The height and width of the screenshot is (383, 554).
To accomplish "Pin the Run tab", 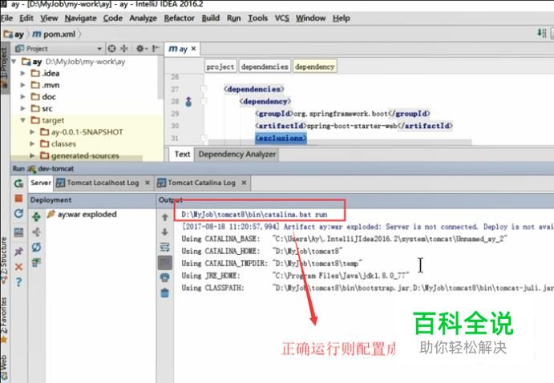I will (x=18, y=251).
